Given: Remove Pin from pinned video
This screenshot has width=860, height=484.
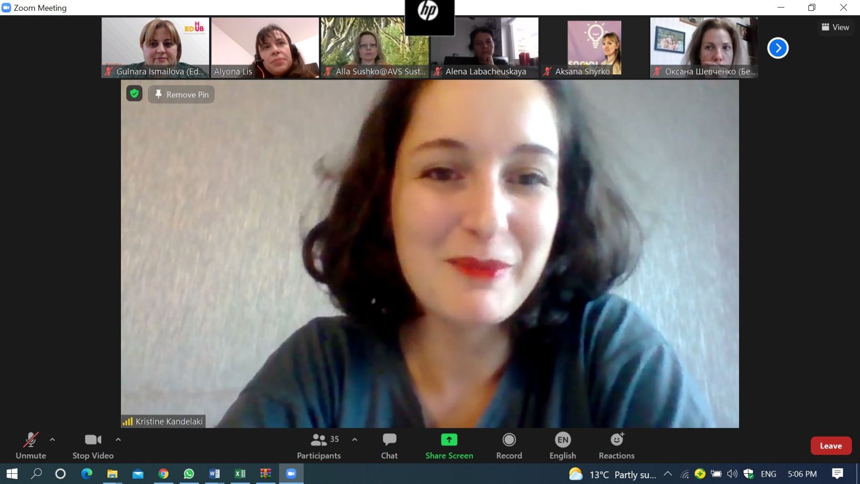Looking at the screenshot, I should click(182, 95).
